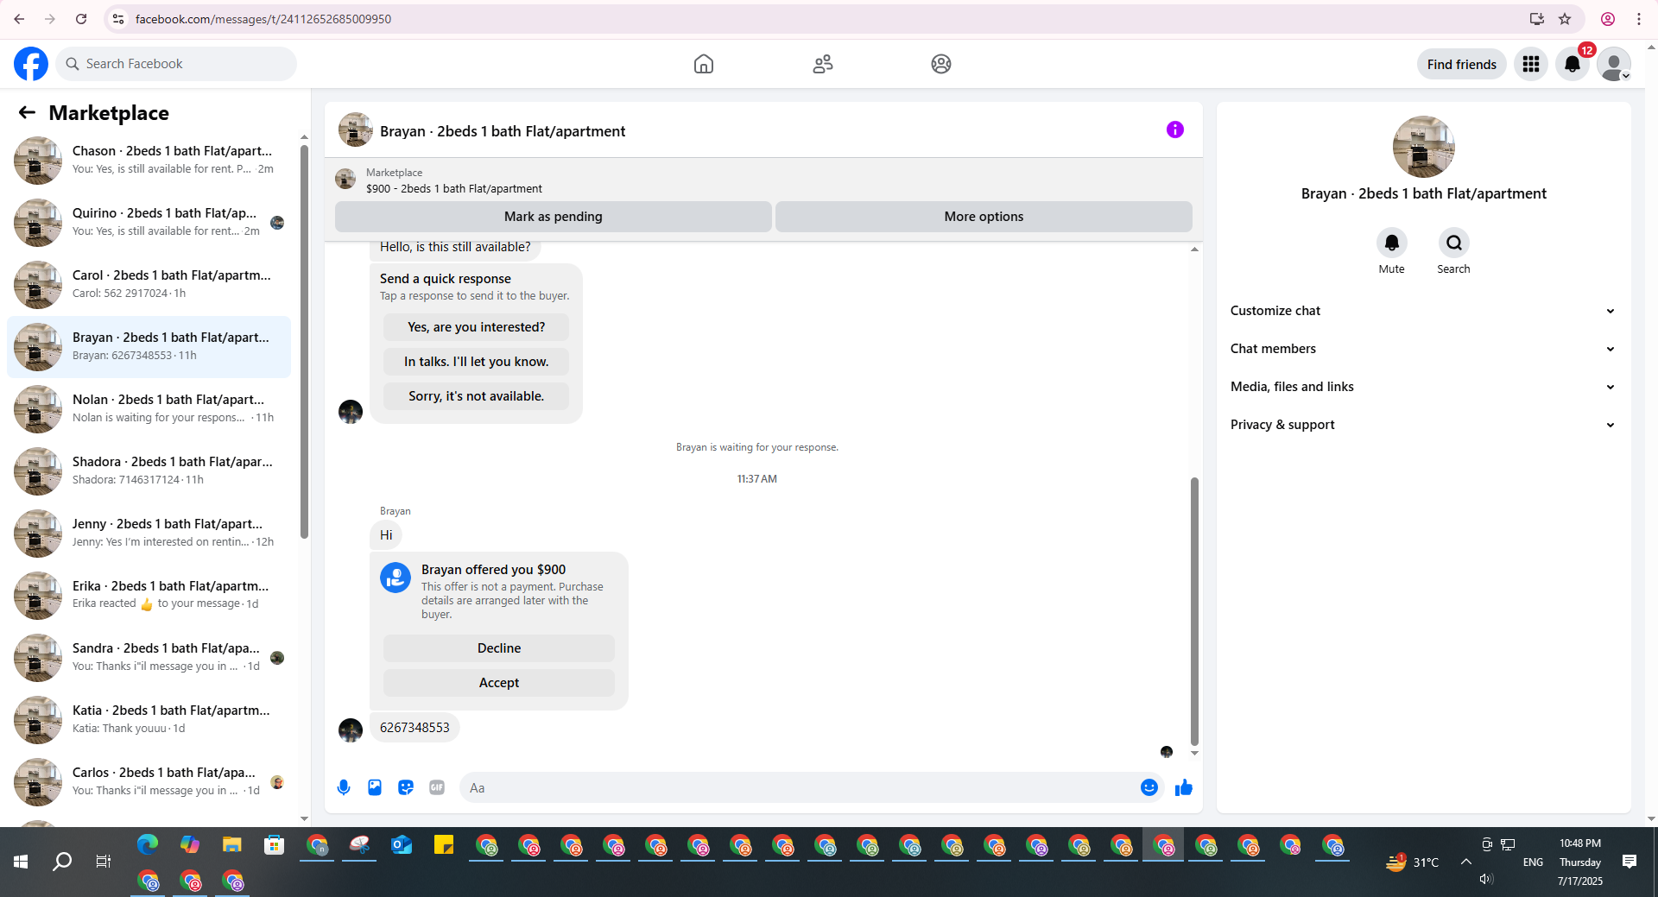Image resolution: width=1658 pixels, height=897 pixels.
Task: Open File Explorer from the taskbar
Action: coord(232,844)
